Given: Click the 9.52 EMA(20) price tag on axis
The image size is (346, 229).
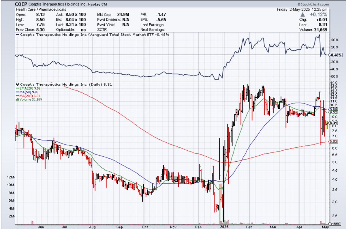Looking at the screenshot, I should point(334,113).
